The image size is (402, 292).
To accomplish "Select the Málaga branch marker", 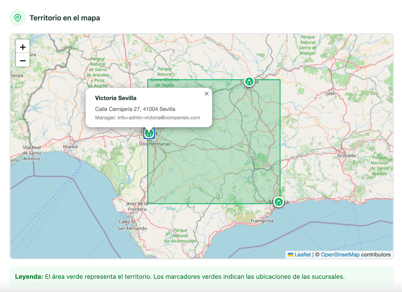I will pyautogui.click(x=278, y=202).
